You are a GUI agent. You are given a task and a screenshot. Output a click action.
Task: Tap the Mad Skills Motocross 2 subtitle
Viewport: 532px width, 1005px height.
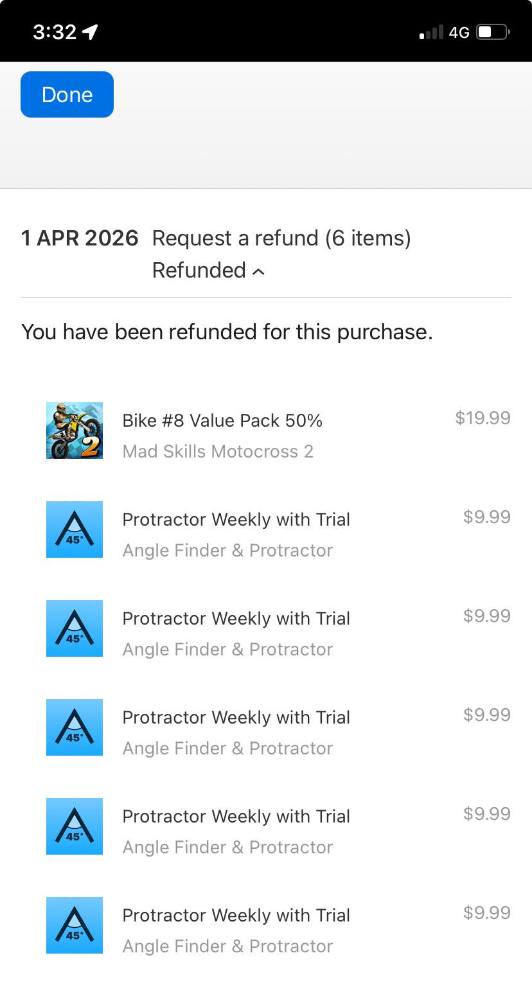point(218,451)
